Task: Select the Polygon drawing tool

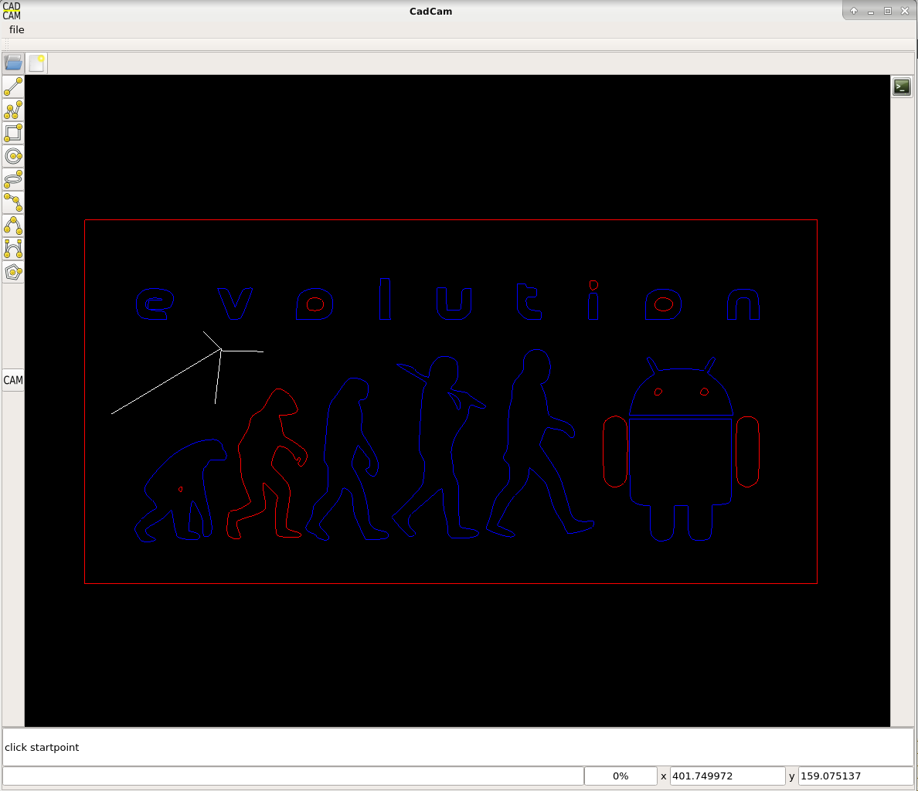Action: point(13,272)
